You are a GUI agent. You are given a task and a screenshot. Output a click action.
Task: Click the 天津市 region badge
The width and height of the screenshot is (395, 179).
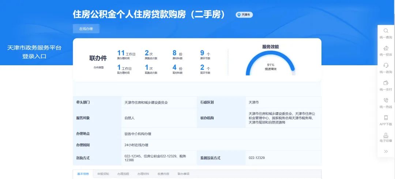pos(244,15)
